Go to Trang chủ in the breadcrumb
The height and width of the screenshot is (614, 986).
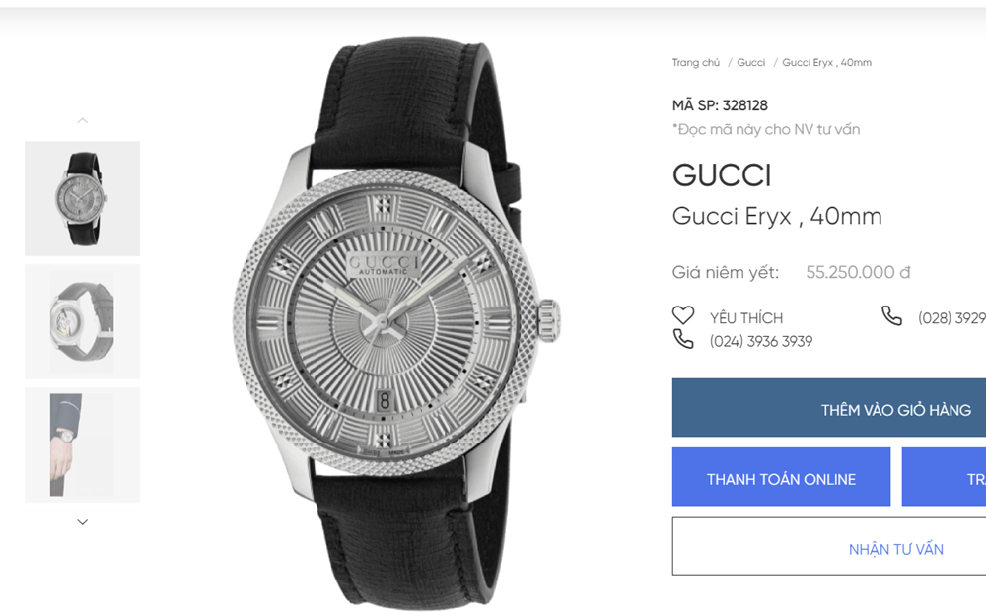pyautogui.click(x=696, y=63)
